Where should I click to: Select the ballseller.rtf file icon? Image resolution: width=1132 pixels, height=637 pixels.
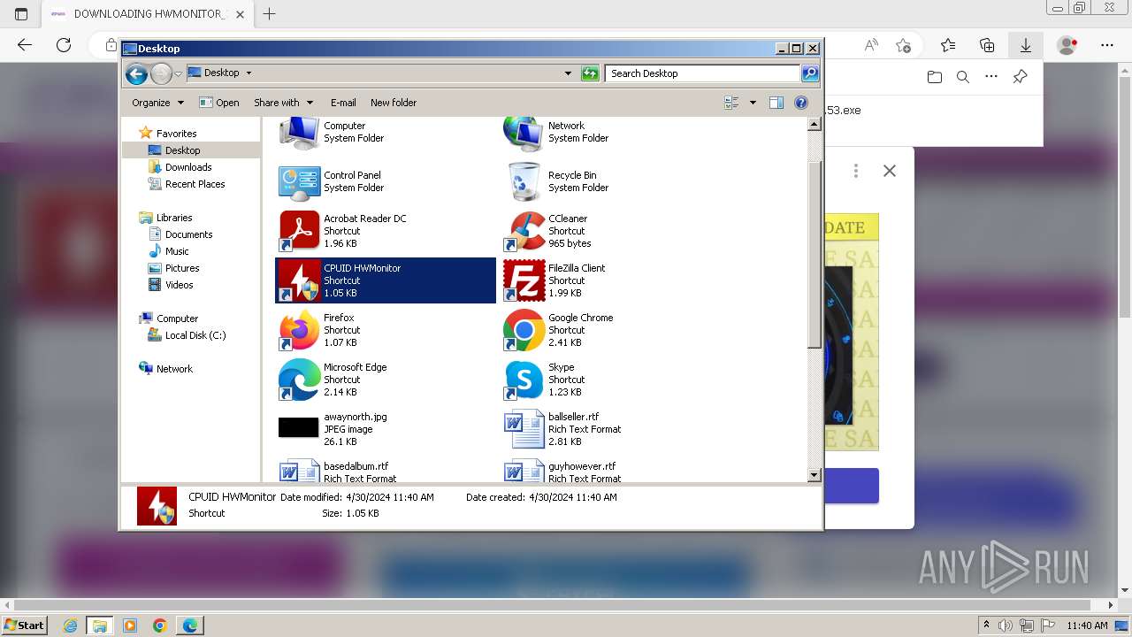[524, 429]
